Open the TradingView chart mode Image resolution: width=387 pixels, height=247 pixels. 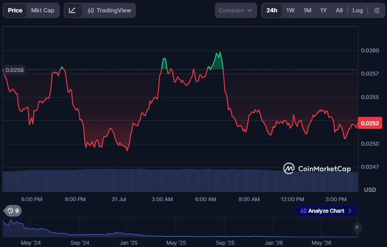109,10
